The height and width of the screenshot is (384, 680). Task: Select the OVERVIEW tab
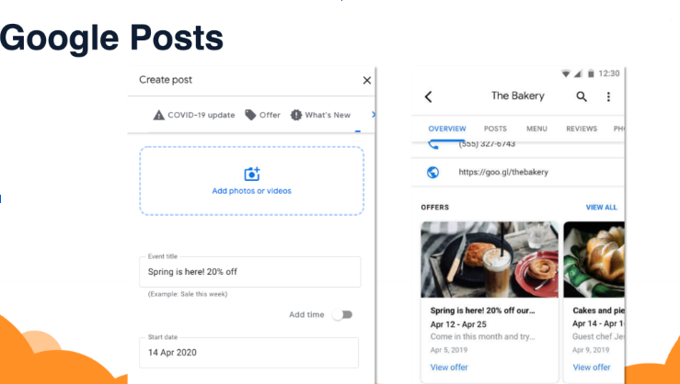[x=447, y=129]
